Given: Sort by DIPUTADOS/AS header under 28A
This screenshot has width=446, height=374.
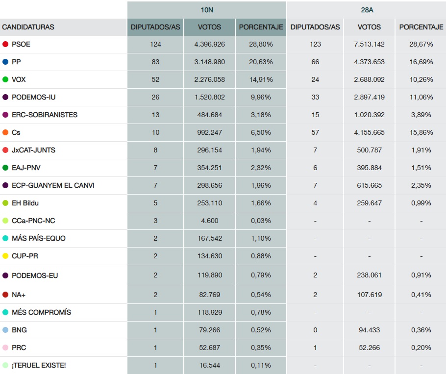Looking at the screenshot, I should click(315, 27).
